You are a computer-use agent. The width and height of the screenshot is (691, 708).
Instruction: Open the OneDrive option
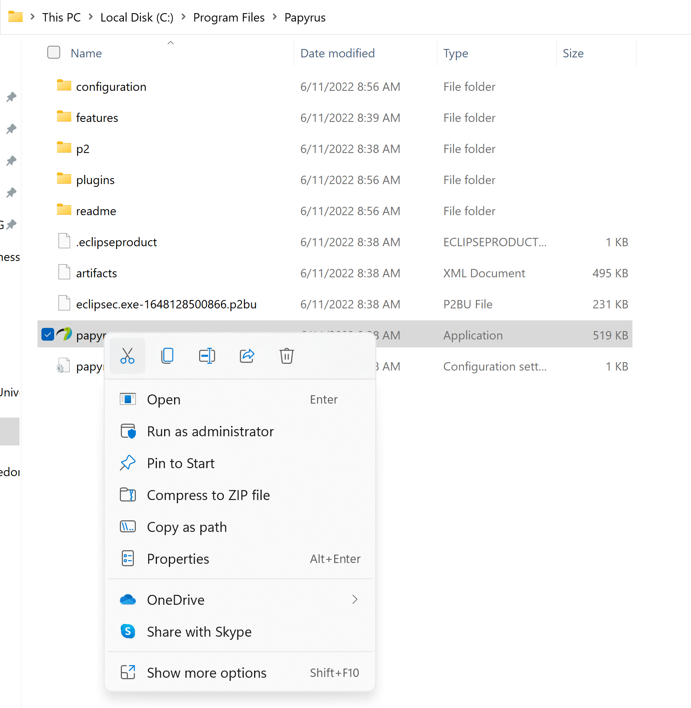tap(176, 600)
